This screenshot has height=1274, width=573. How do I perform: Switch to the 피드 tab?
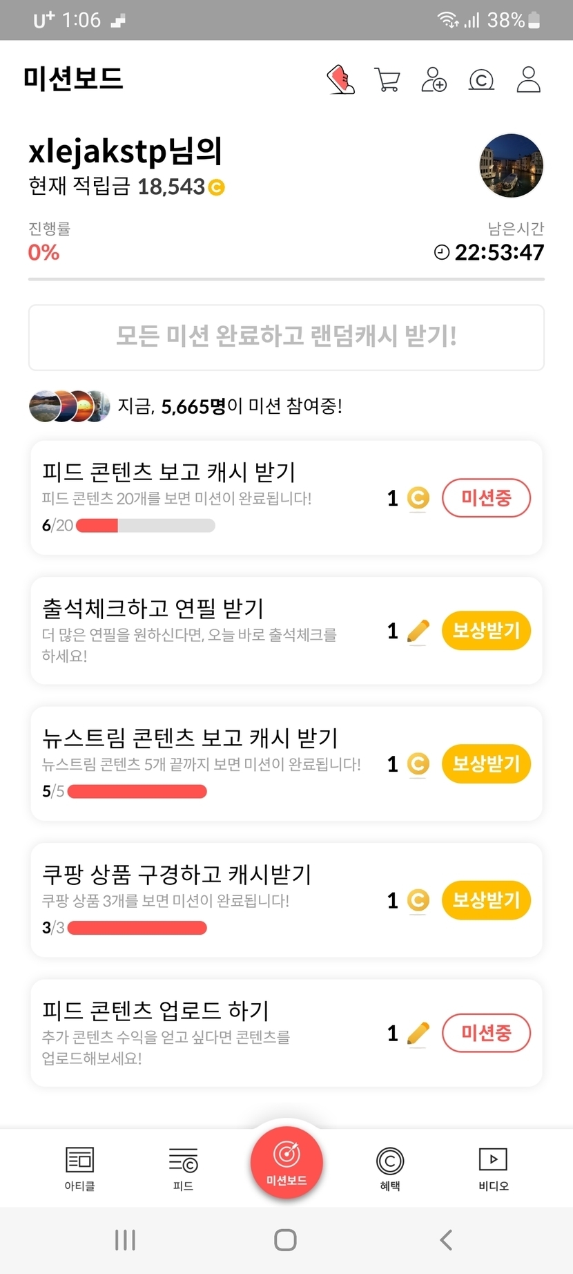183,1168
